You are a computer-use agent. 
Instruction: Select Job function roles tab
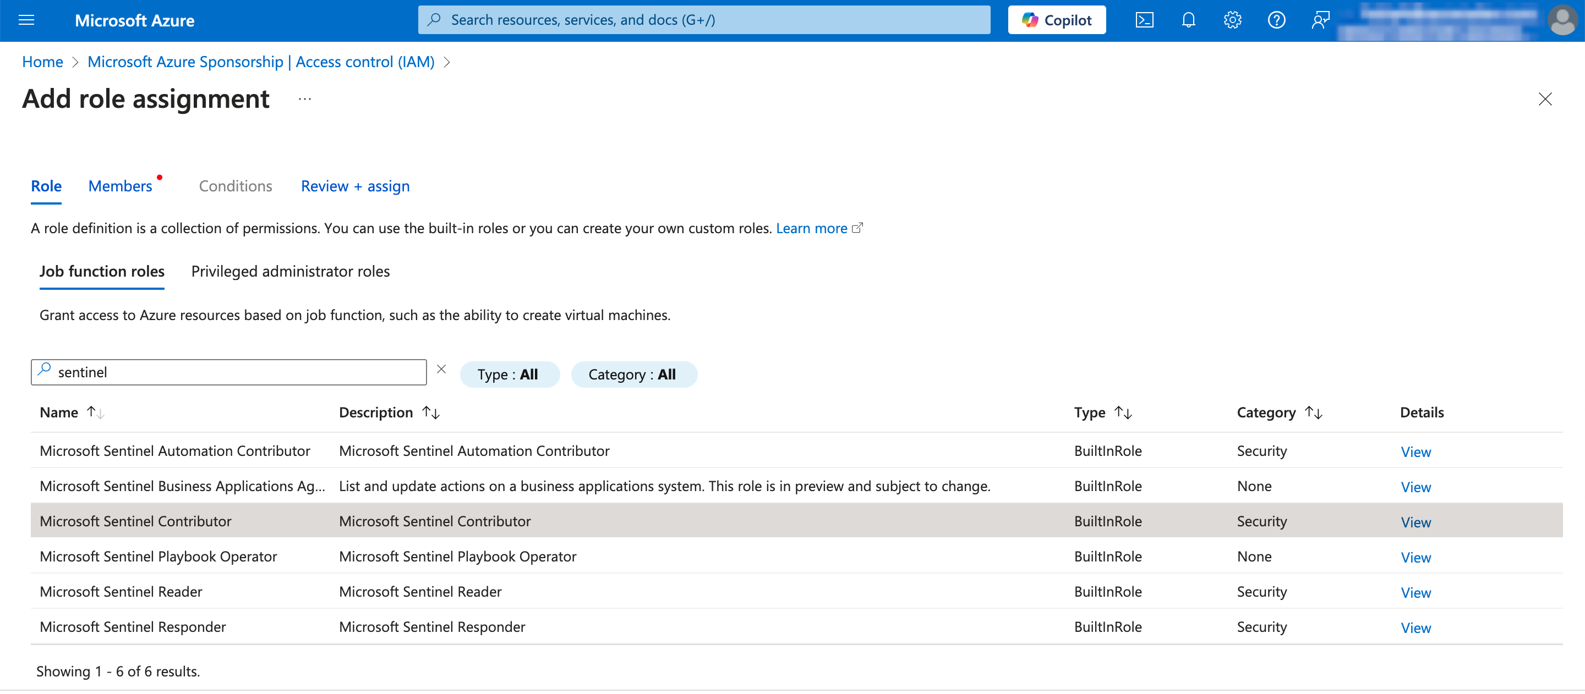click(102, 272)
